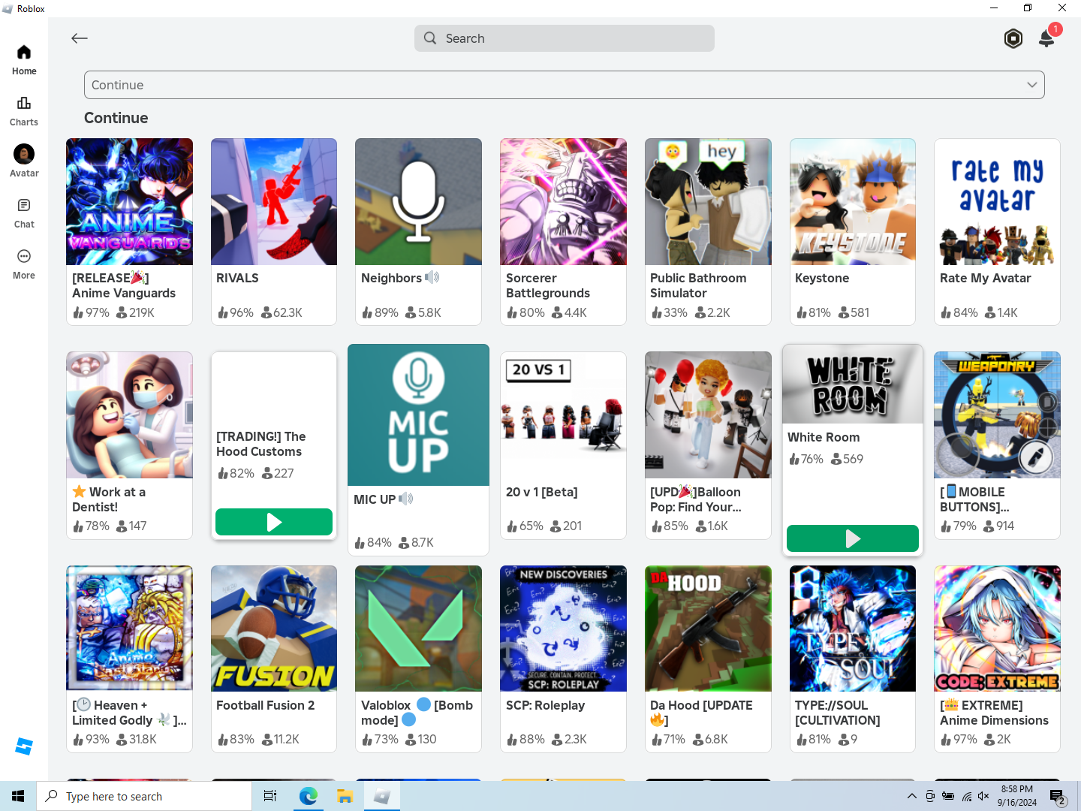Image resolution: width=1081 pixels, height=811 pixels.
Task: Expand the Continue dropdown
Action: coord(565,85)
